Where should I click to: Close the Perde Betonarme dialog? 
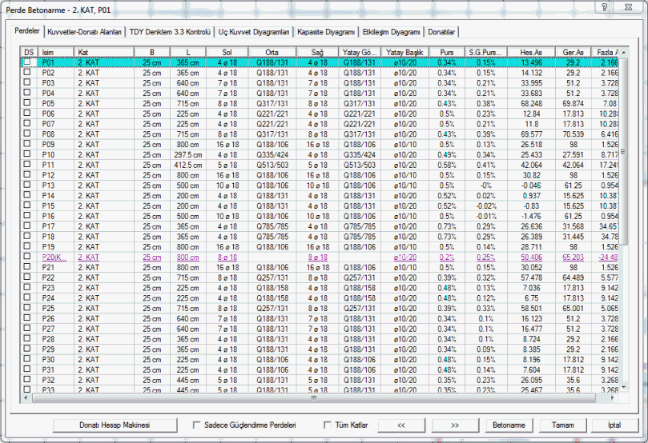pos(628,7)
